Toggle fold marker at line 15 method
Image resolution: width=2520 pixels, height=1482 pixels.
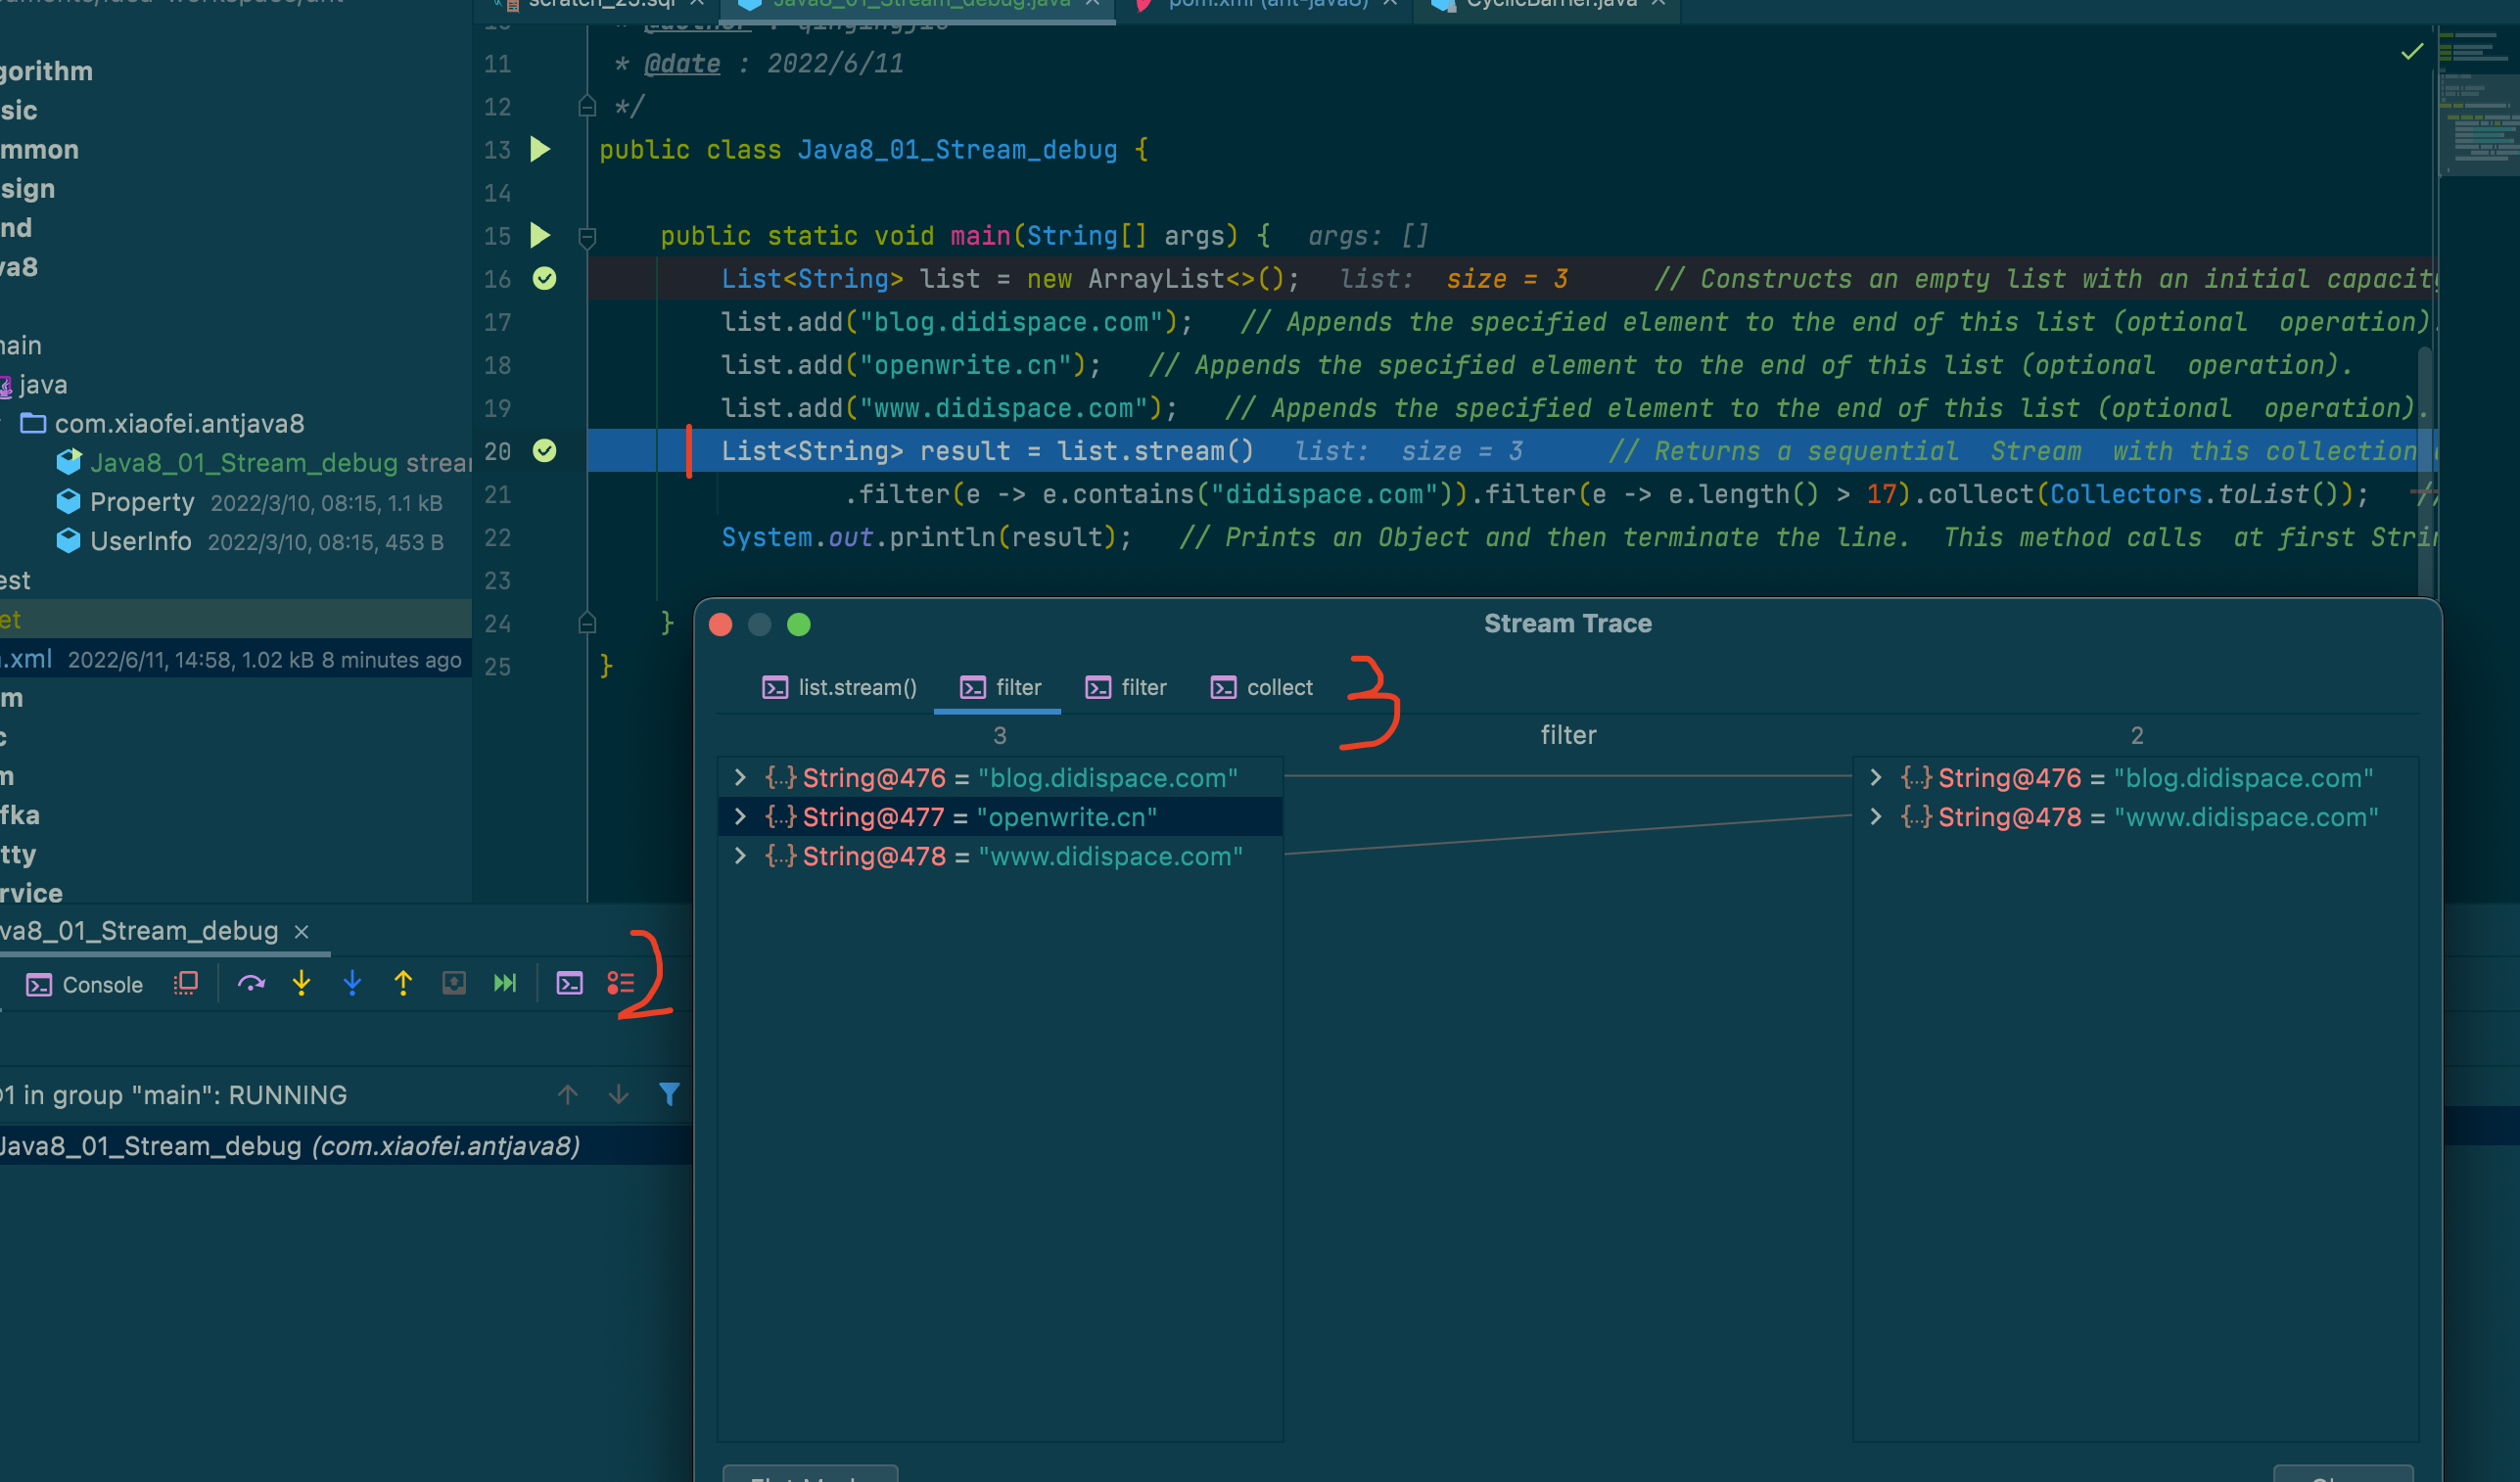coord(587,237)
